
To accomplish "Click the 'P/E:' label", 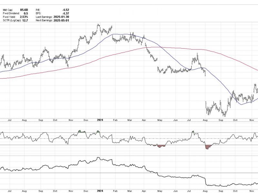I will (38, 10).
